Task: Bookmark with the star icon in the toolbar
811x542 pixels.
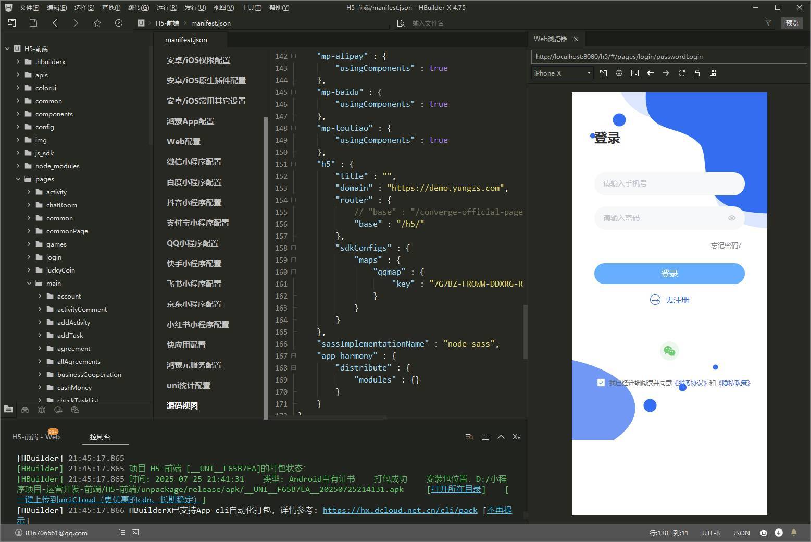Action: [x=97, y=23]
